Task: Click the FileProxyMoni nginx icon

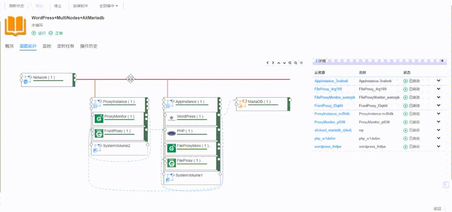Action: pyautogui.click(x=171, y=148)
